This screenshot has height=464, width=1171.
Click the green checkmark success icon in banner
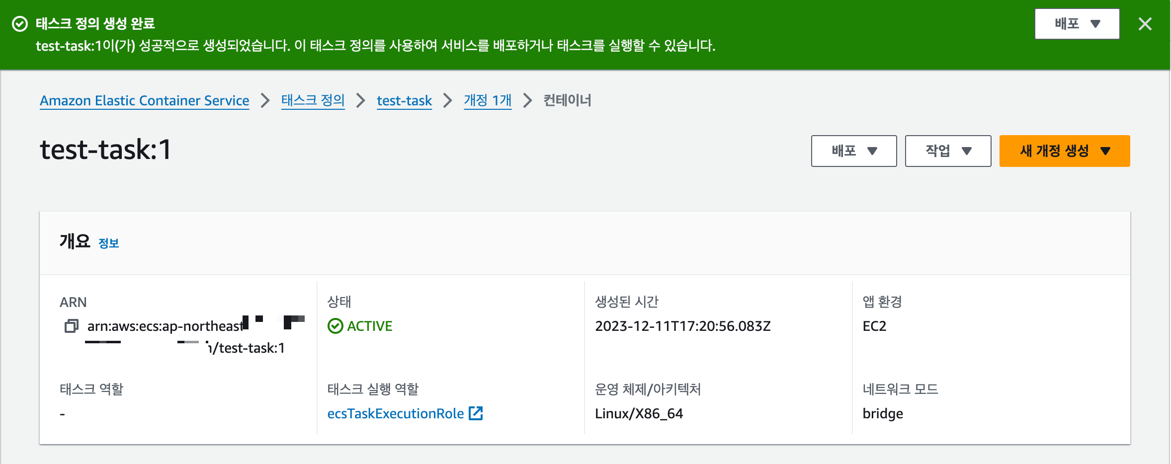point(20,23)
